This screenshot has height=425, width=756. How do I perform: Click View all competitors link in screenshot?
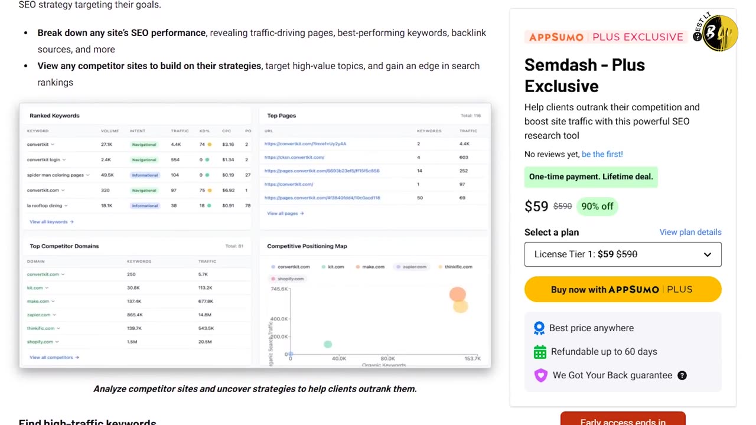point(54,357)
